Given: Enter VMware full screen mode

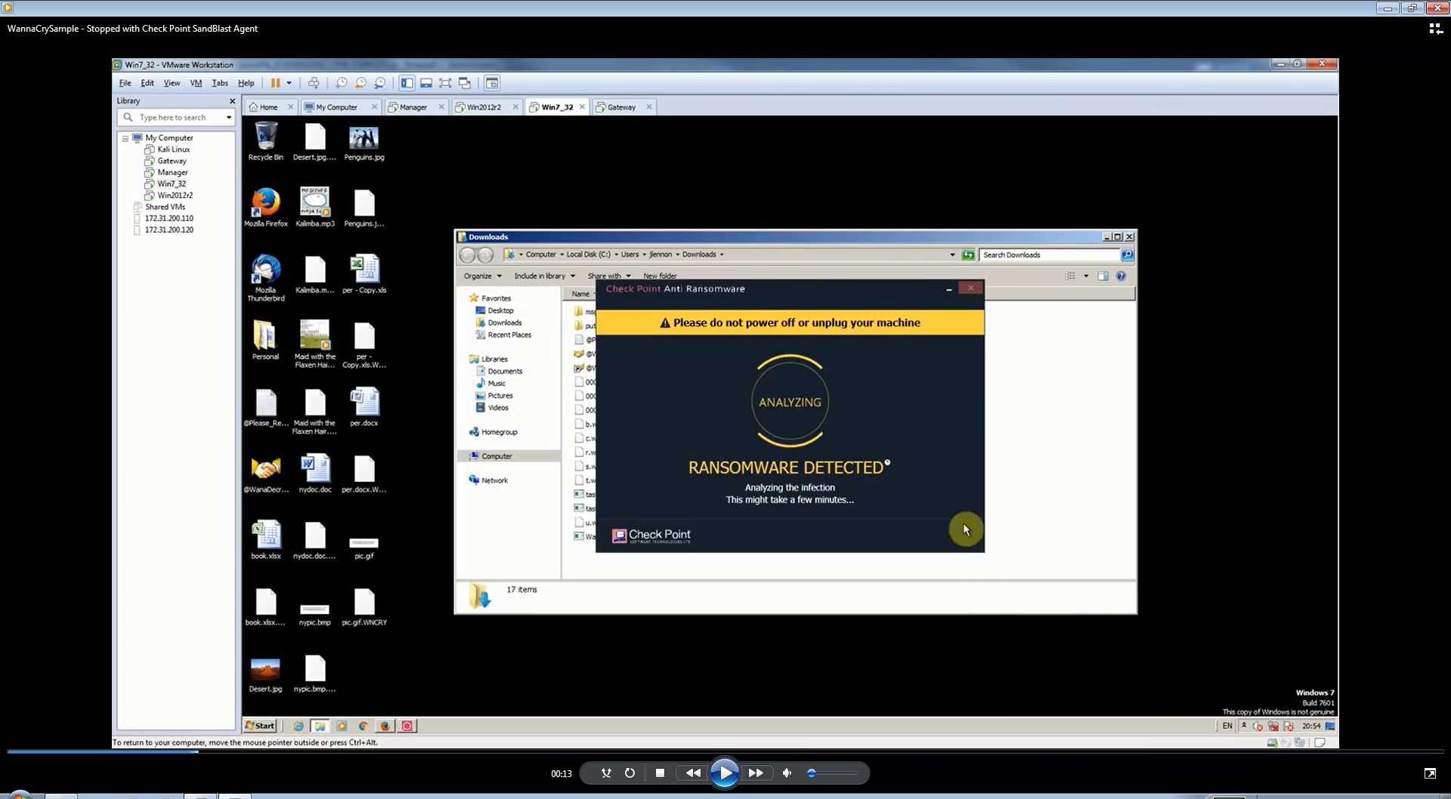Looking at the screenshot, I should [445, 83].
